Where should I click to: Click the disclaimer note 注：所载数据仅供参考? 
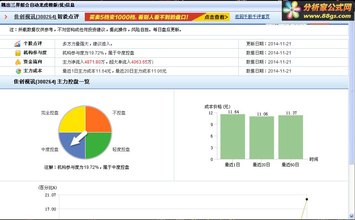pos(96,30)
